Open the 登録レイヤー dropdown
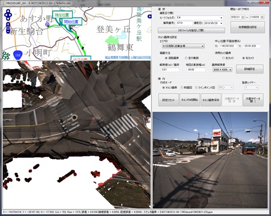The width and height of the screenshot is (271, 216). coord(252,88)
